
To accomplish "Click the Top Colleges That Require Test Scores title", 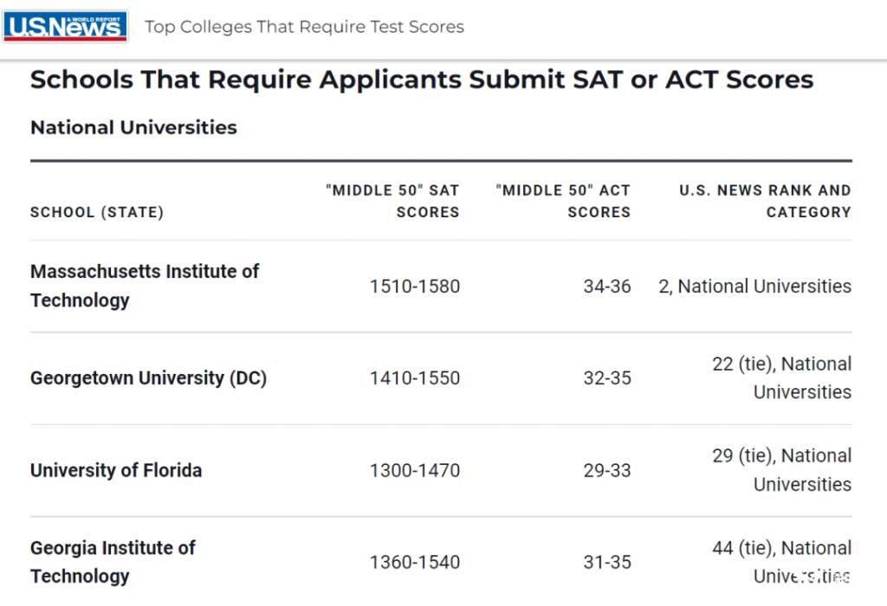I will tap(304, 27).
